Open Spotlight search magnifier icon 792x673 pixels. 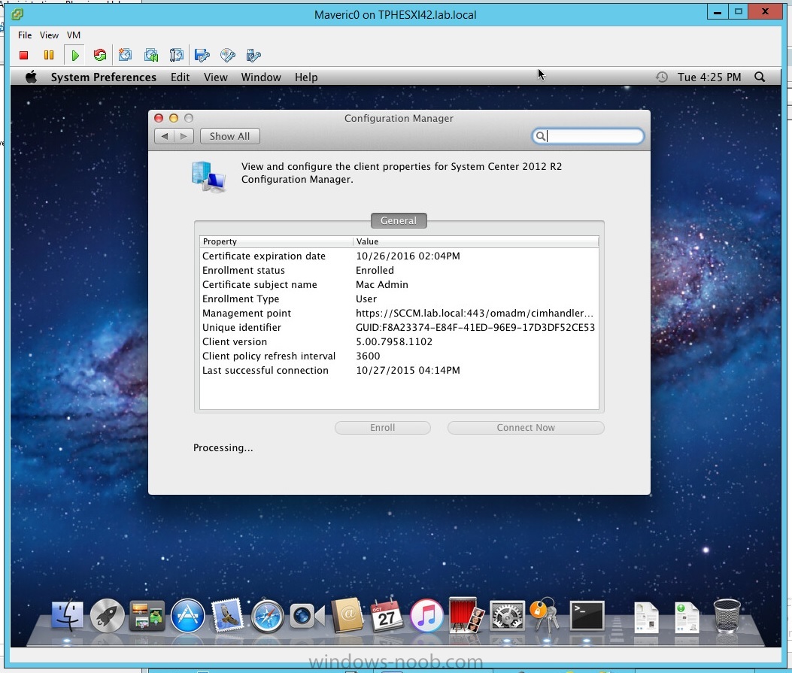(760, 77)
